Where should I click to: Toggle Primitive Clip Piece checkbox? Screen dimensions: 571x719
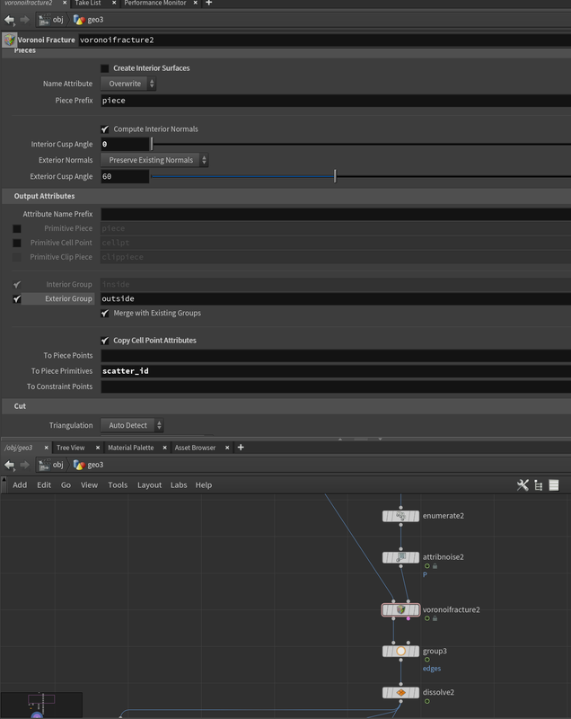click(17, 257)
